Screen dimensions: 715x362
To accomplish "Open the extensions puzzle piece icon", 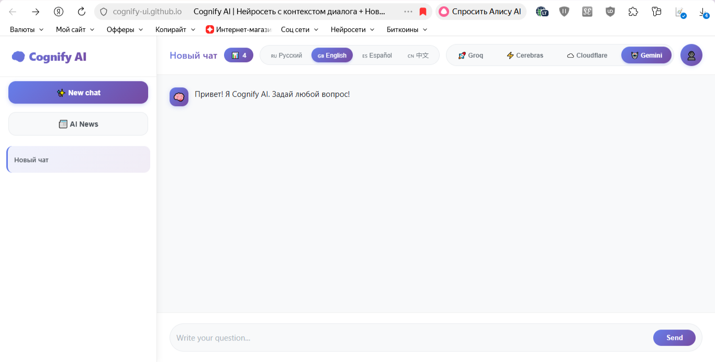I will [x=633, y=12].
